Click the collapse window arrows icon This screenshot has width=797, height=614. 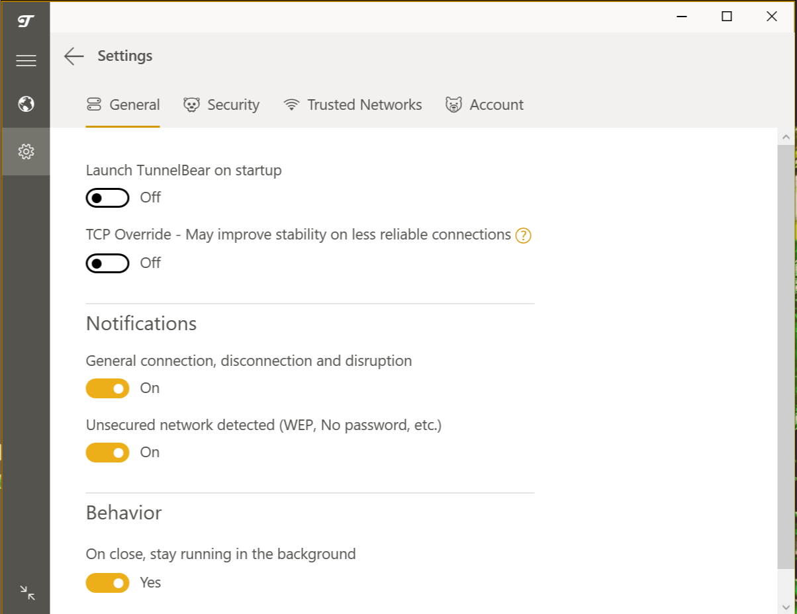(27, 592)
